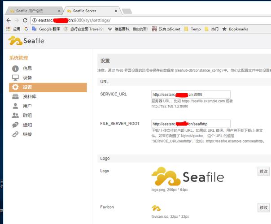The height and width of the screenshot is (224, 271).
Task: Click the chat bubbles notification icon
Action: click(x=15, y=125)
